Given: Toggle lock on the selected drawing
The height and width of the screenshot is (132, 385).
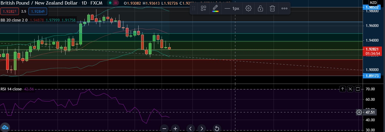Looking at the screenshot, I should point(260,9).
